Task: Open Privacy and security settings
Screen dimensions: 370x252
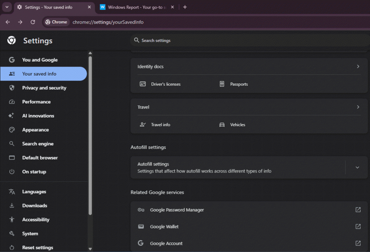Action: (44, 87)
